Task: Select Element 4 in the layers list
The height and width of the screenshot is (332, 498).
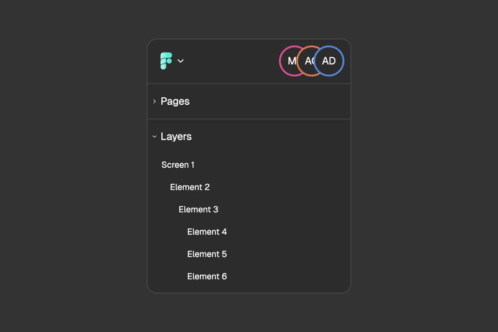Action: coord(207,232)
